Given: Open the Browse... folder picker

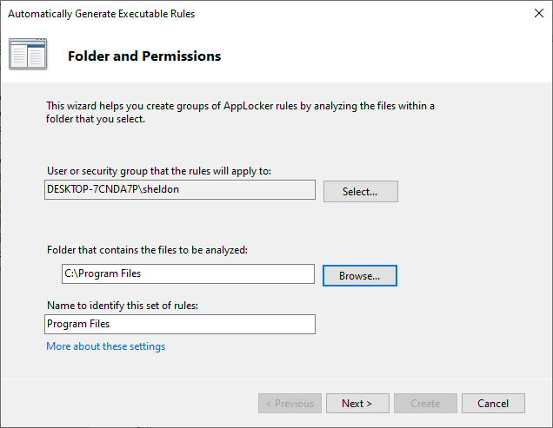Looking at the screenshot, I should [x=359, y=275].
